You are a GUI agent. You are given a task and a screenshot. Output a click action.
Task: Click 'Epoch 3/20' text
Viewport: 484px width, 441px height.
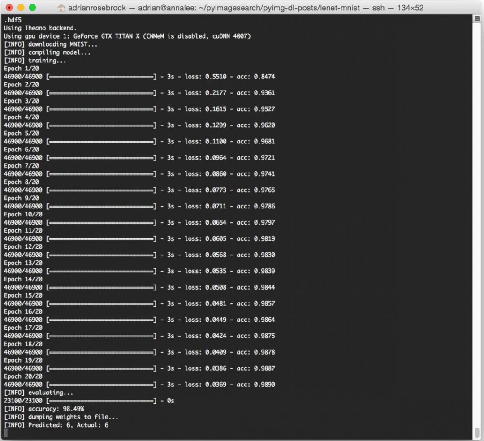click(22, 101)
